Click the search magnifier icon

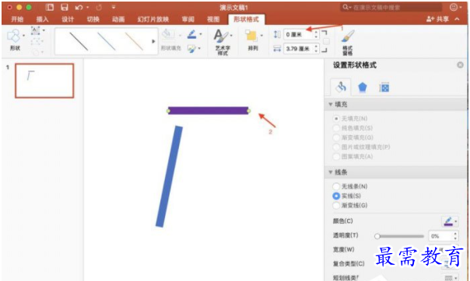(345, 7)
